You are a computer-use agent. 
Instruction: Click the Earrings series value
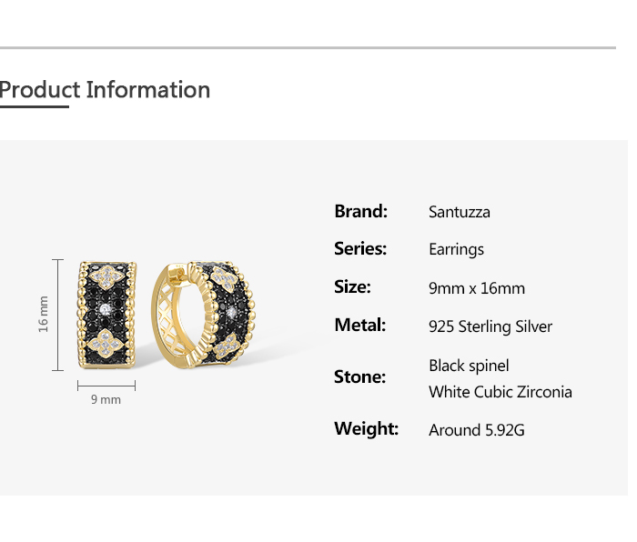pyautogui.click(x=456, y=250)
